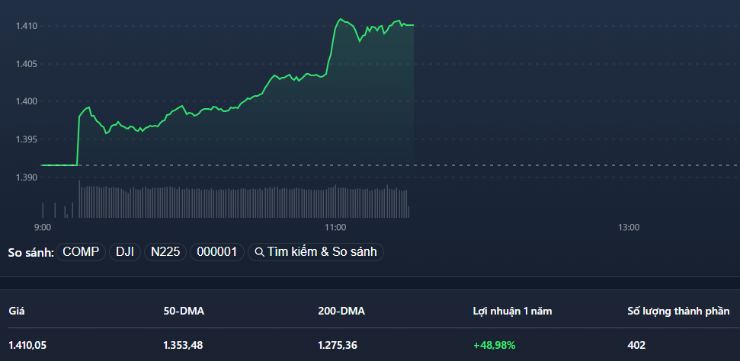
Task: Click the volume bars beneath the chart
Action: 244,202
